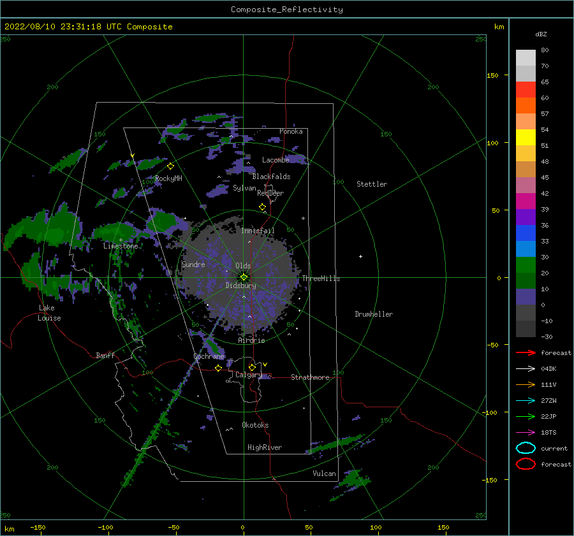Click the yellow diamond marker near RockyMH

[x=170, y=166]
